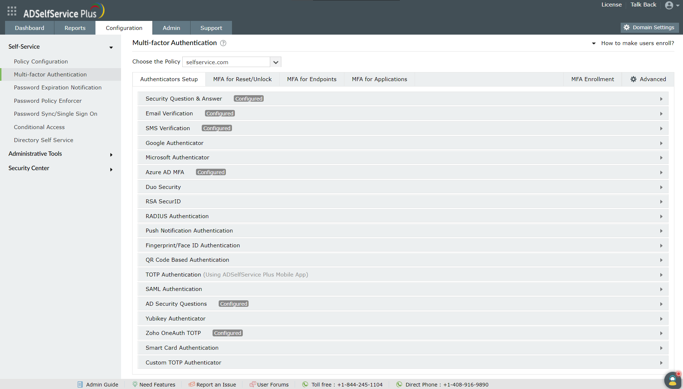
Task: Expand Fingerprint/Face ID Authentication row
Action: pos(403,246)
